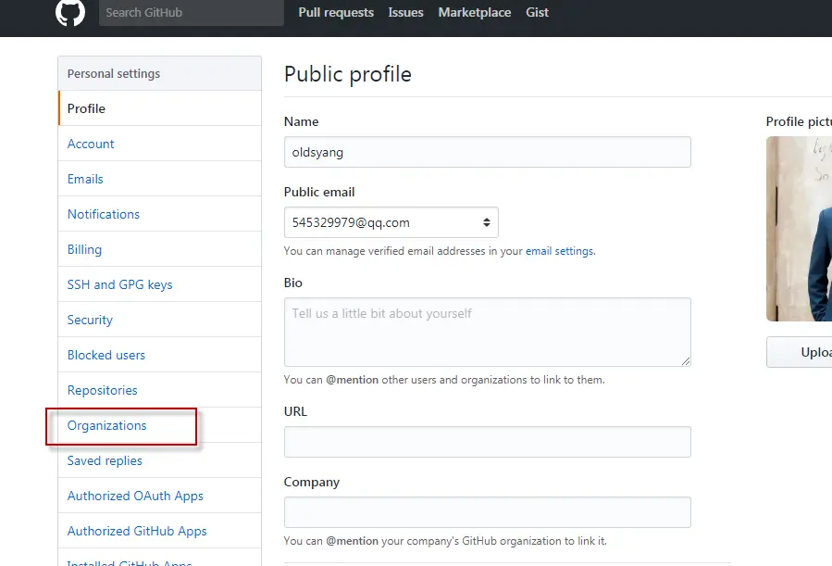Open Emails settings page
This screenshot has width=832, height=566.
(85, 179)
